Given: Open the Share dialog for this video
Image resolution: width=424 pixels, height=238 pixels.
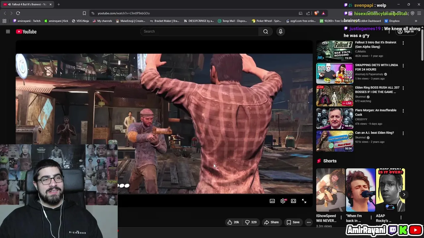Looking at the screenshot, I should point(271,222).
